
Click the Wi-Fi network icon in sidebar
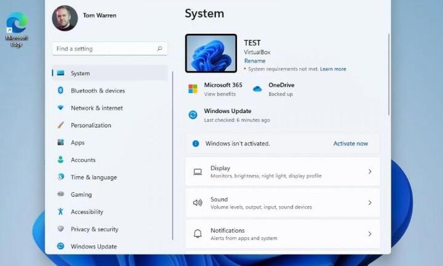(x=60, y=108)
